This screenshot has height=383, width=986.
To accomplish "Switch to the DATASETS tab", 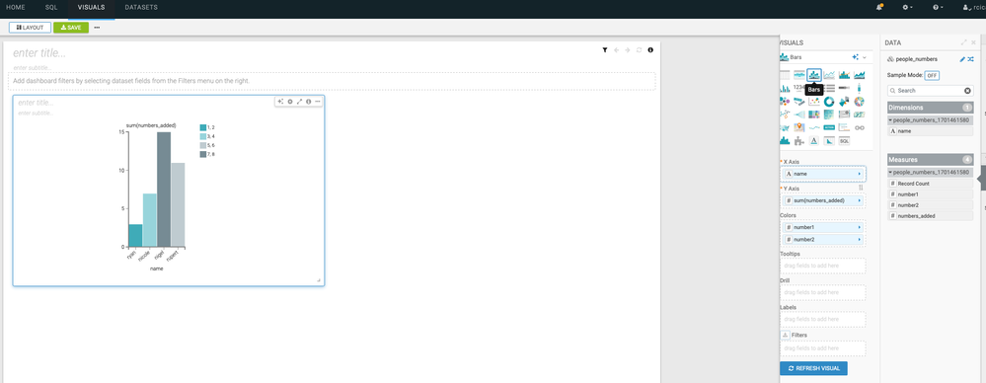I will 141,8.
